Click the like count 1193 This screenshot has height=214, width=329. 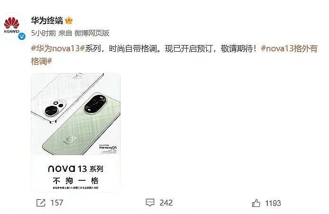273,203
